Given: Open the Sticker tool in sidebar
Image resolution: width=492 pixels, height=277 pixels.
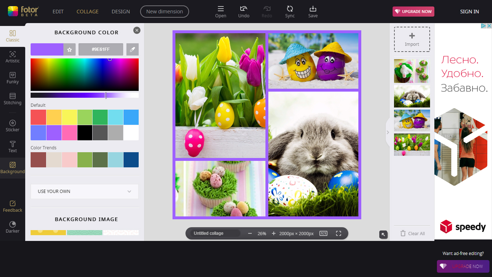Looking at the screenshot, I should click(x=13, y=126).
